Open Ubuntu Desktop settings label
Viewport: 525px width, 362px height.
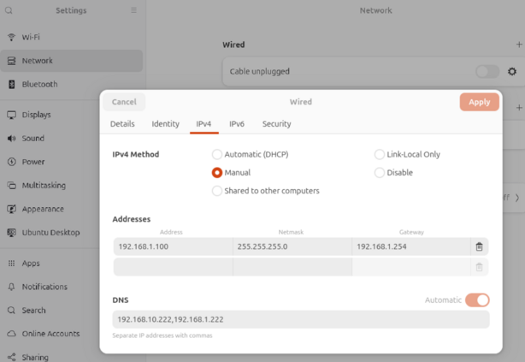pos(51,233)
